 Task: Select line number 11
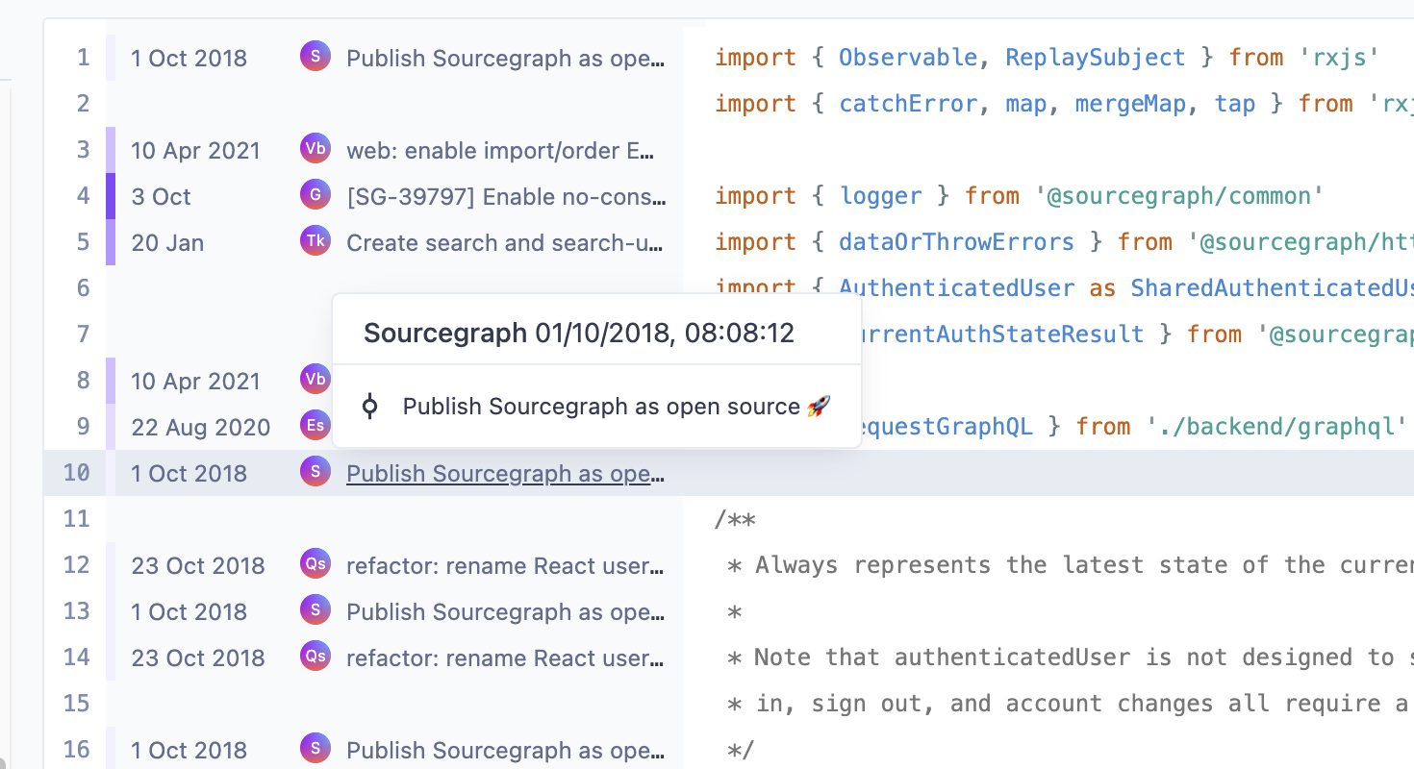[76, 519]
